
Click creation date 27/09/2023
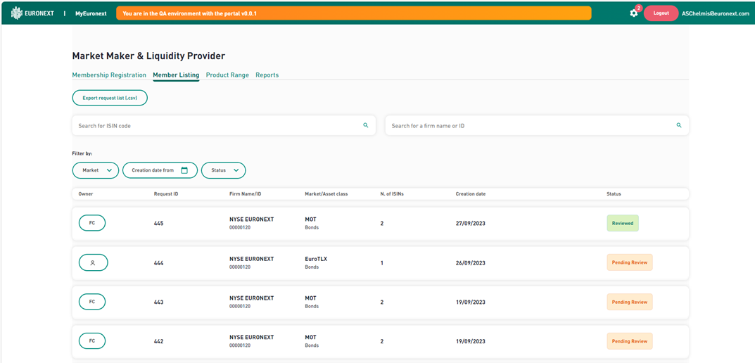[471, 224]
